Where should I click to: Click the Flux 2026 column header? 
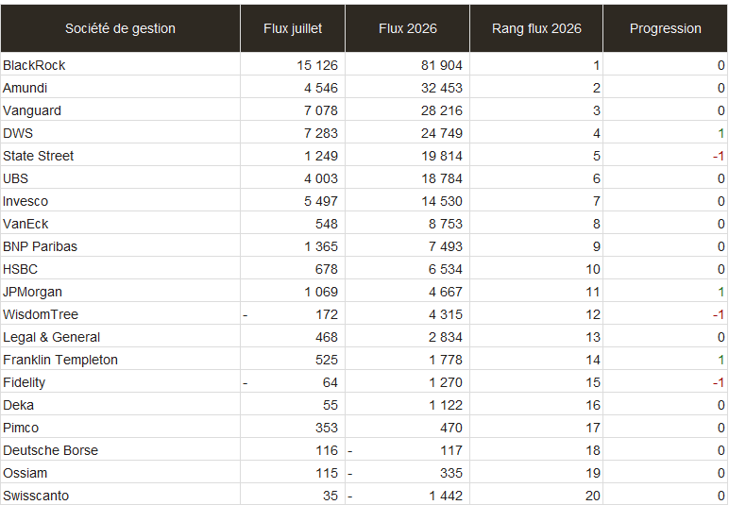407,28
